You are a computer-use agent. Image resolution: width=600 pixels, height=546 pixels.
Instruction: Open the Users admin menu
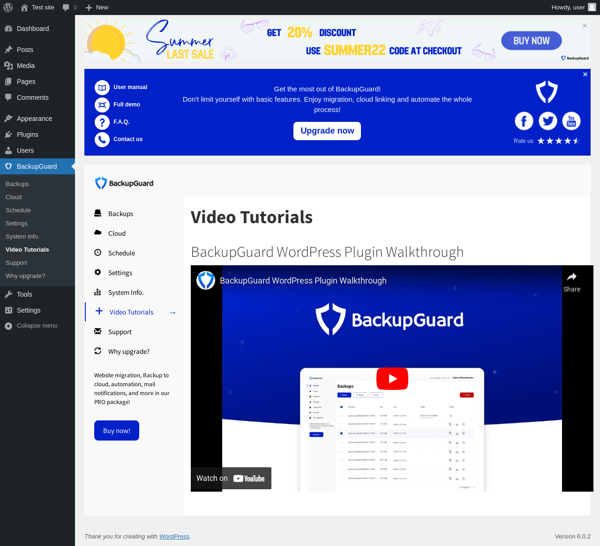click(37, 150)
